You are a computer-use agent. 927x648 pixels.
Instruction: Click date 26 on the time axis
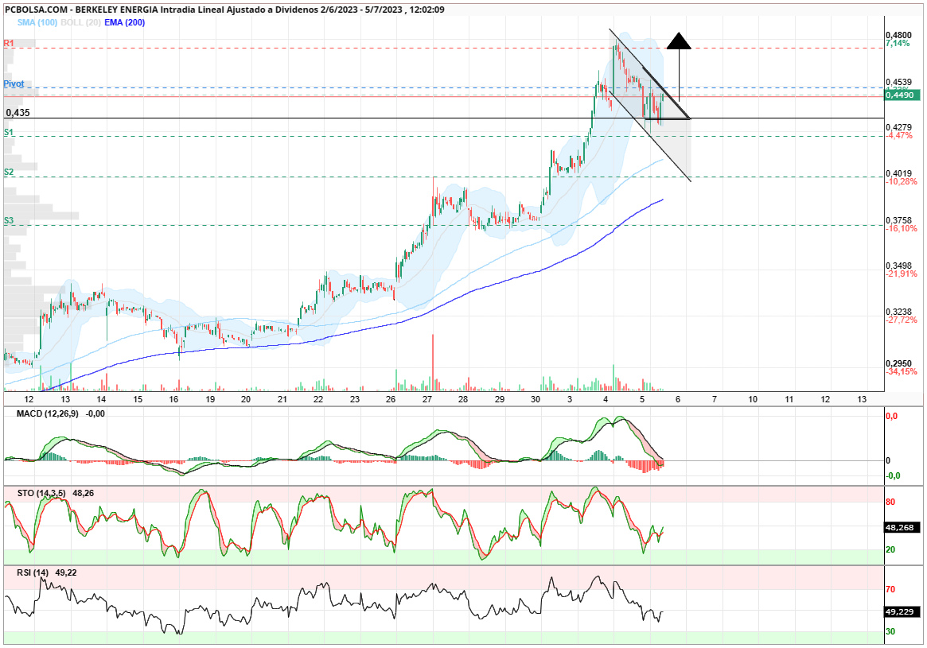(x=391, y=399)
